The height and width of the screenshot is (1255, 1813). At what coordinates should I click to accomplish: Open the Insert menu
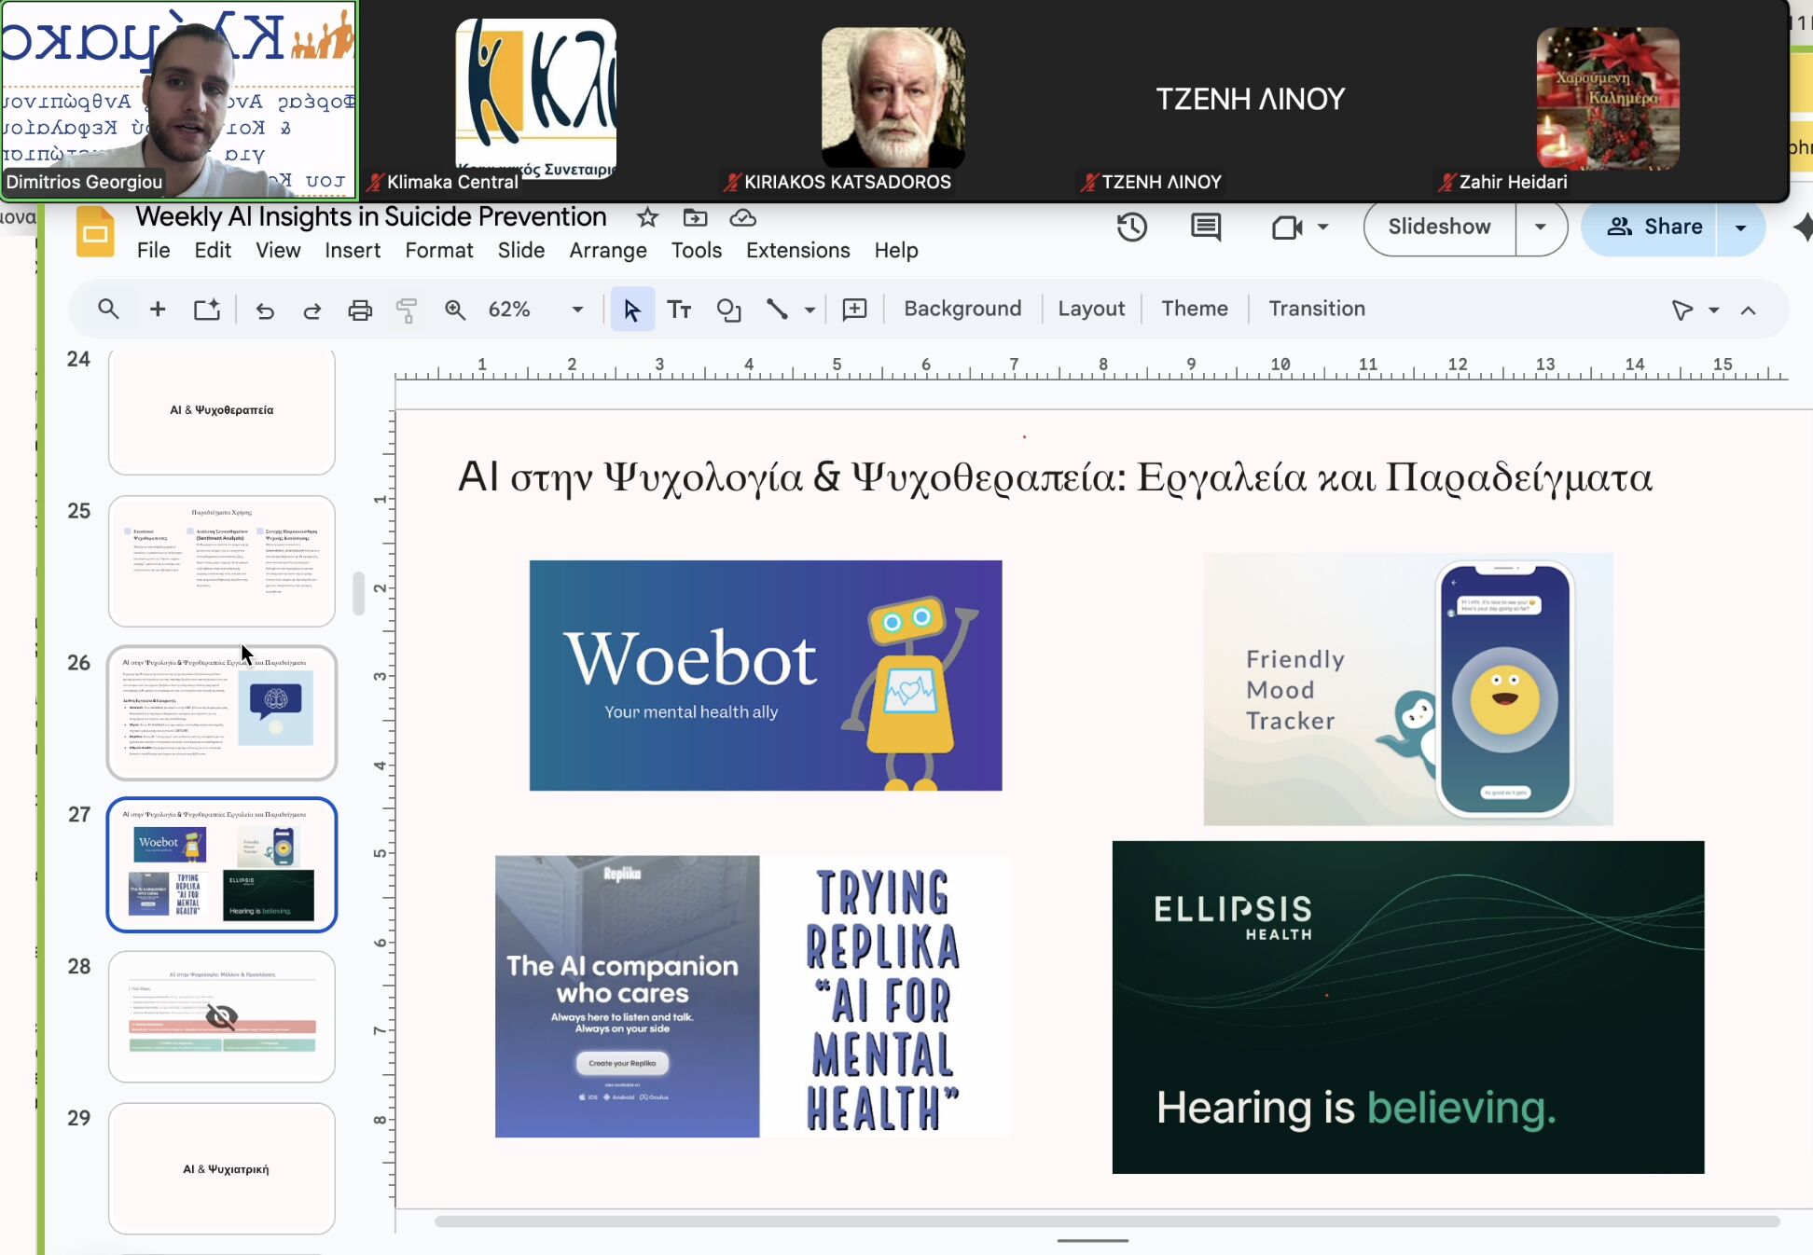click(353, 250)
